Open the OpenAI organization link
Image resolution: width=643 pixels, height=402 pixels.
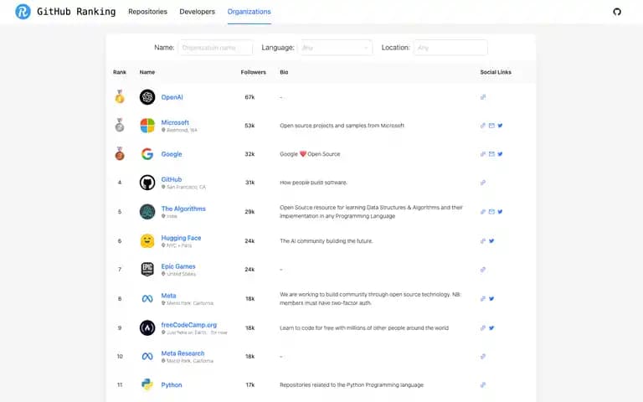[172, 97]
